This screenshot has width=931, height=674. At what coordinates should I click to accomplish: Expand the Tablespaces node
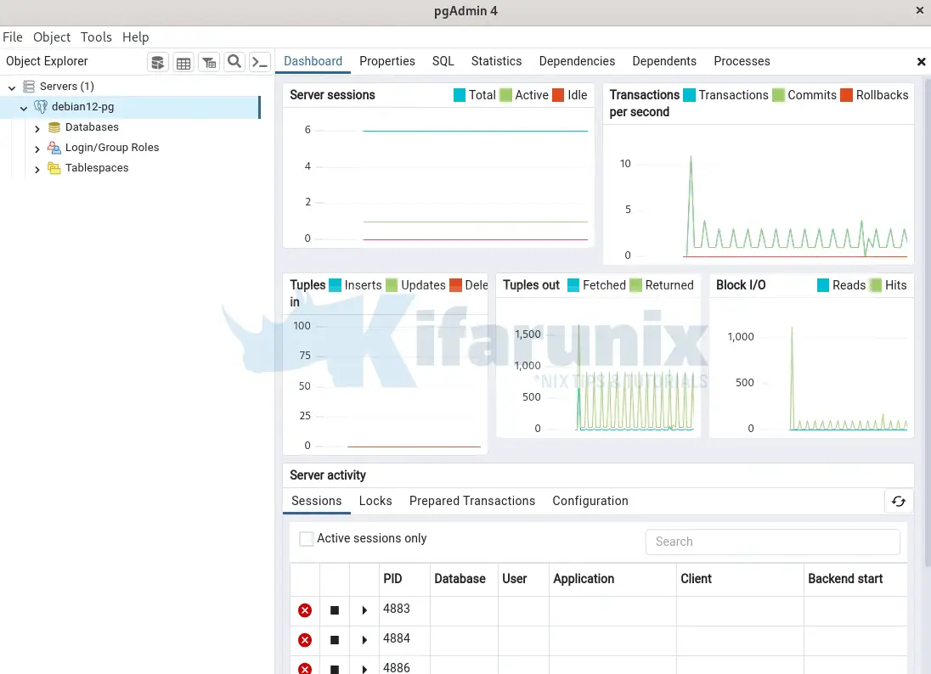click(37, 167)
